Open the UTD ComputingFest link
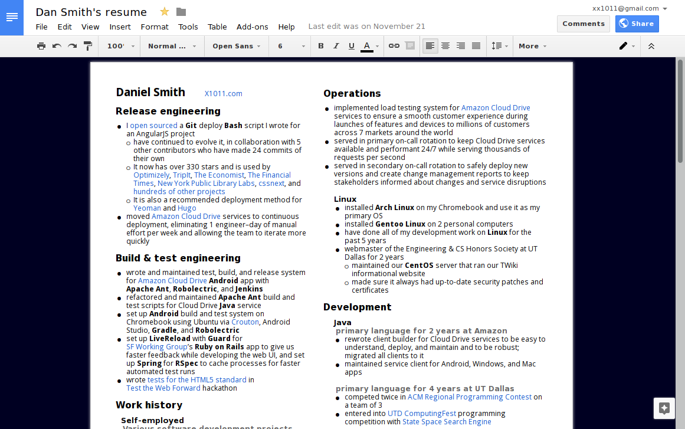Screen dimensions: 685x429 [x=422, y=414]
